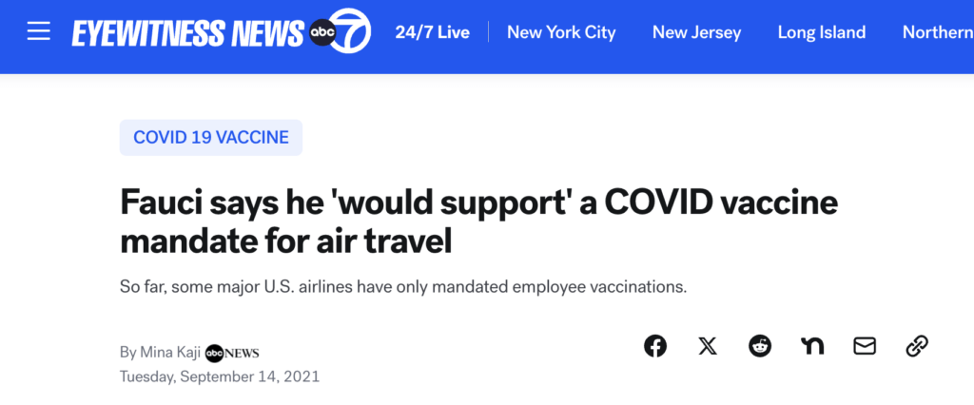Copy the article link
This screenshot has height=405, width=974.
click(917, 346)
